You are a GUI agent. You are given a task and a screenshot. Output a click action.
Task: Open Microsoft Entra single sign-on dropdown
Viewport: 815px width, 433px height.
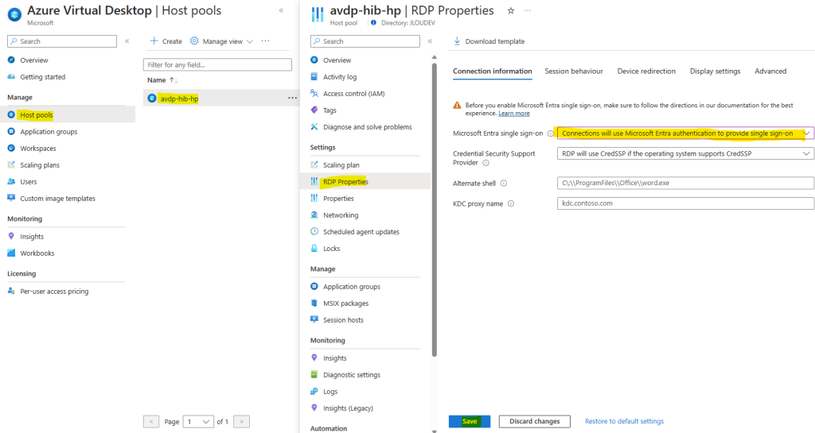tap(685, 133)
